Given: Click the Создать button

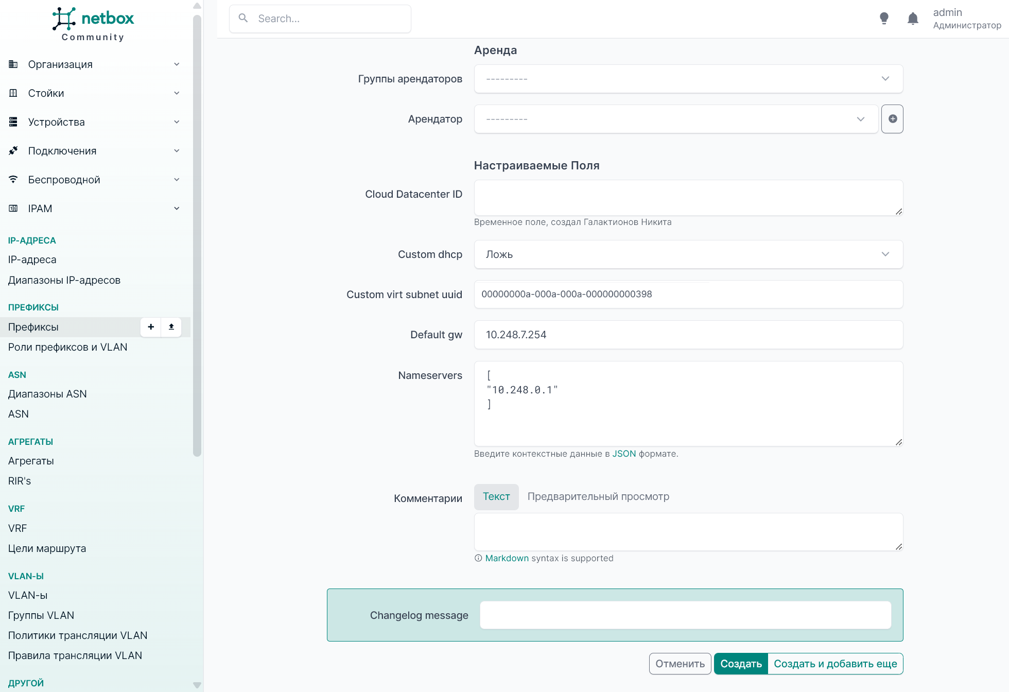Looking at the screenshot, I should [741, 664].
